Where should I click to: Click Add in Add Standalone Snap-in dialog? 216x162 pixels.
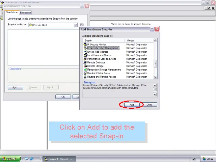[x=132, y=105]
